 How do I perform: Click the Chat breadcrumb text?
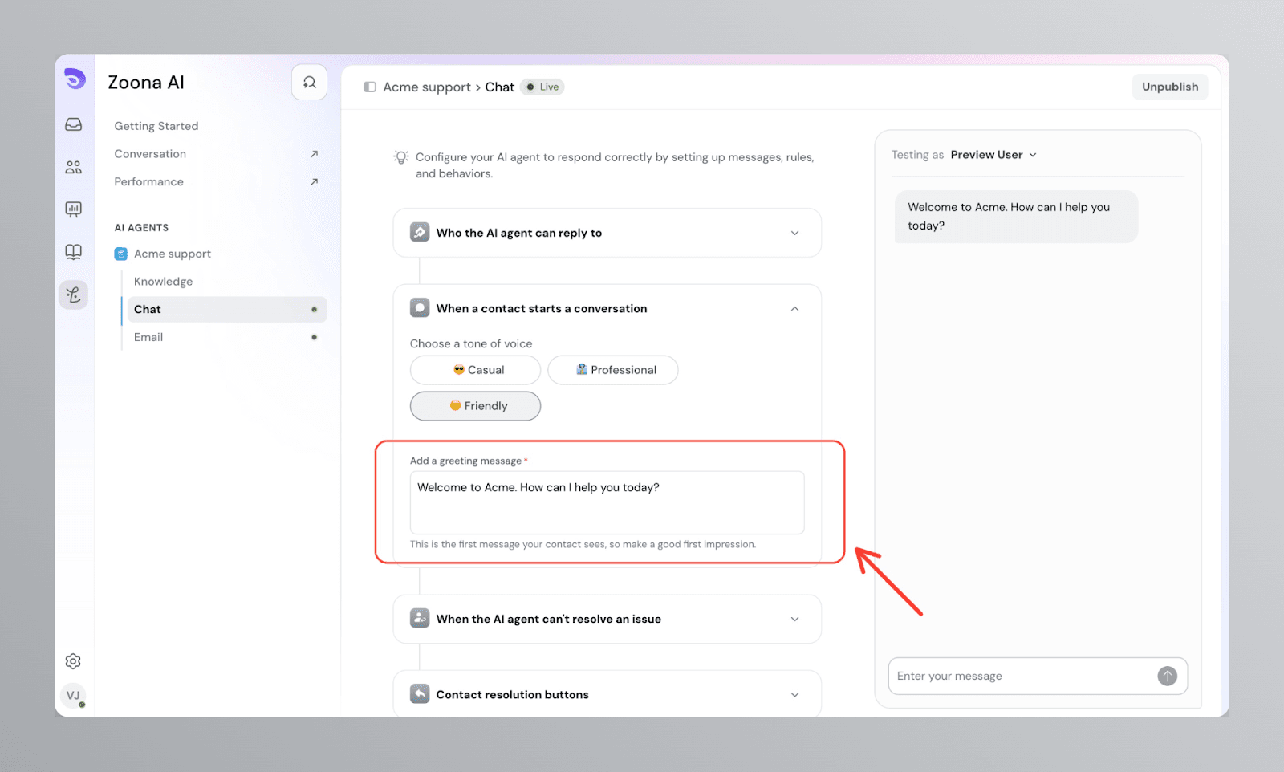click(x=499, y=87)
